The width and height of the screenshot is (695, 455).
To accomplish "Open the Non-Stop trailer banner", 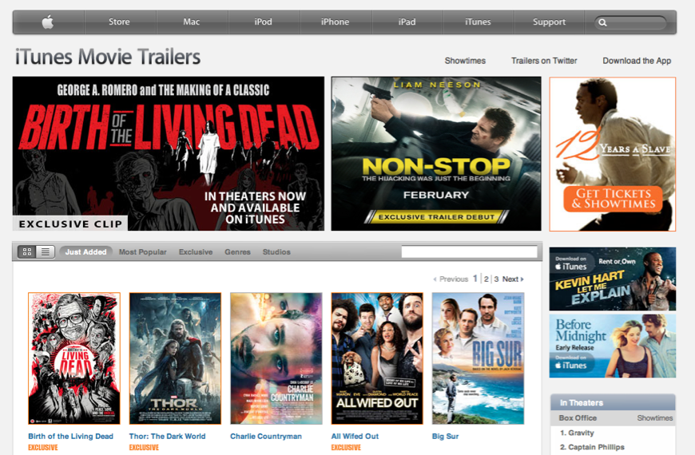I will point(436,153).
